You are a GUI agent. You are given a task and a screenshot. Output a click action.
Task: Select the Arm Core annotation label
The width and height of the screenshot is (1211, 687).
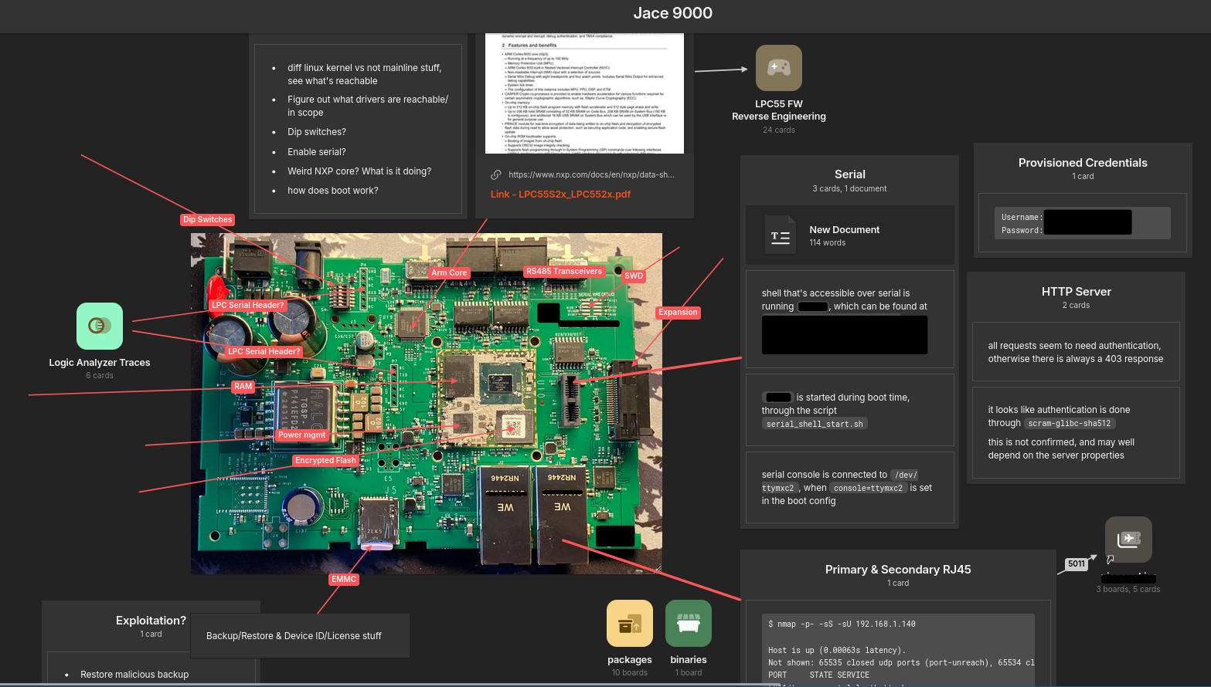pyautogui.click(x=449, y=272)
